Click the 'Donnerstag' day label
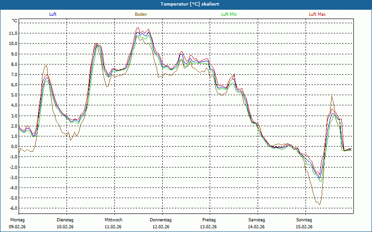The image size is (372, 232). tap(161, 220)
